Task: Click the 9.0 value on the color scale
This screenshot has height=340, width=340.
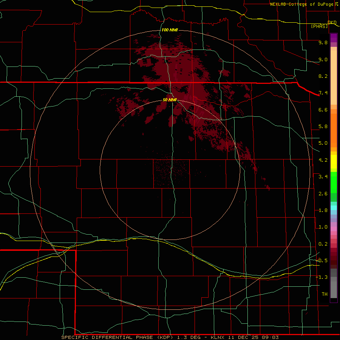Action: tap(323, 59)
